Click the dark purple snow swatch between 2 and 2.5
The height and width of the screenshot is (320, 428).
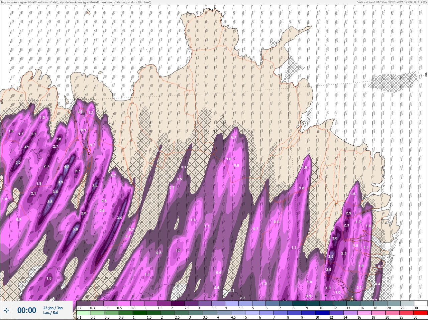[178, 303]
